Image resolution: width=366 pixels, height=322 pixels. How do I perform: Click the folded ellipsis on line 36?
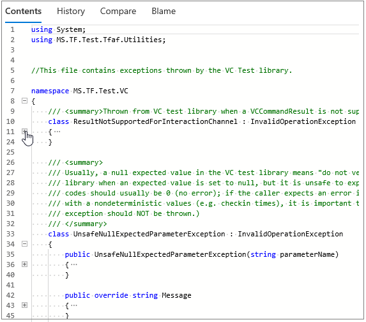point(74,264)
